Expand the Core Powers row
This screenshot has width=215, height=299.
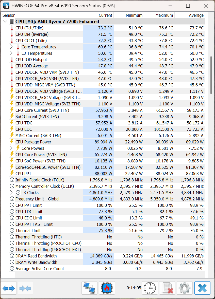tap(11, 148)
